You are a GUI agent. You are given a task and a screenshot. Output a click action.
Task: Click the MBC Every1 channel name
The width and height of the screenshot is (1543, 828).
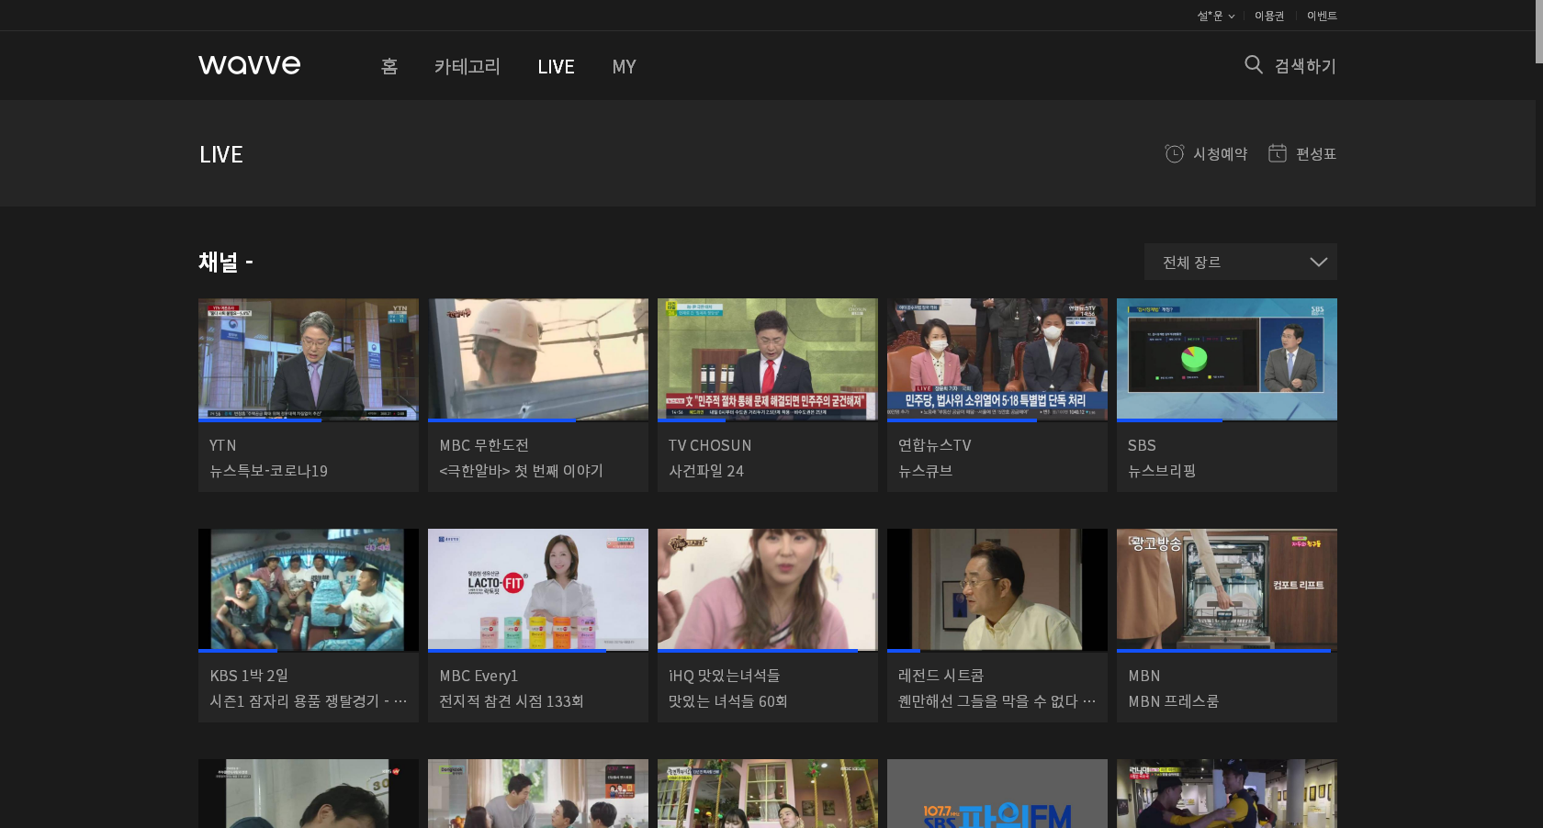[x=479, y=676]
